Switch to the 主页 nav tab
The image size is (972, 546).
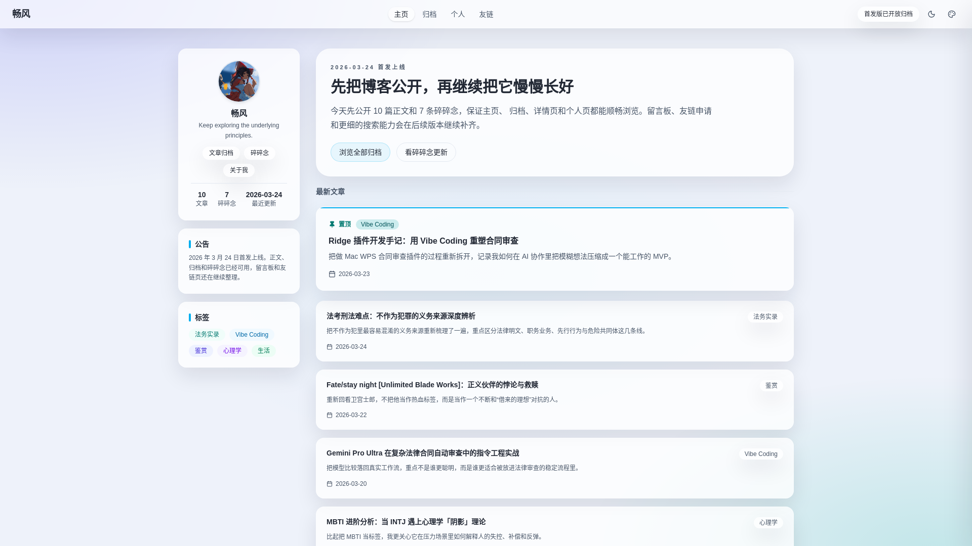click(x=401, y=14)
